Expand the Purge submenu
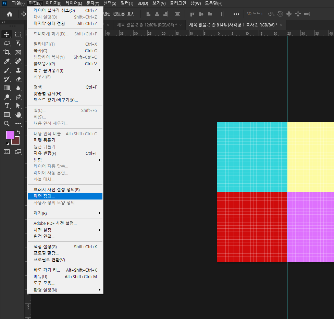Viewport: 334px width, 319px height. pos(65,213)
